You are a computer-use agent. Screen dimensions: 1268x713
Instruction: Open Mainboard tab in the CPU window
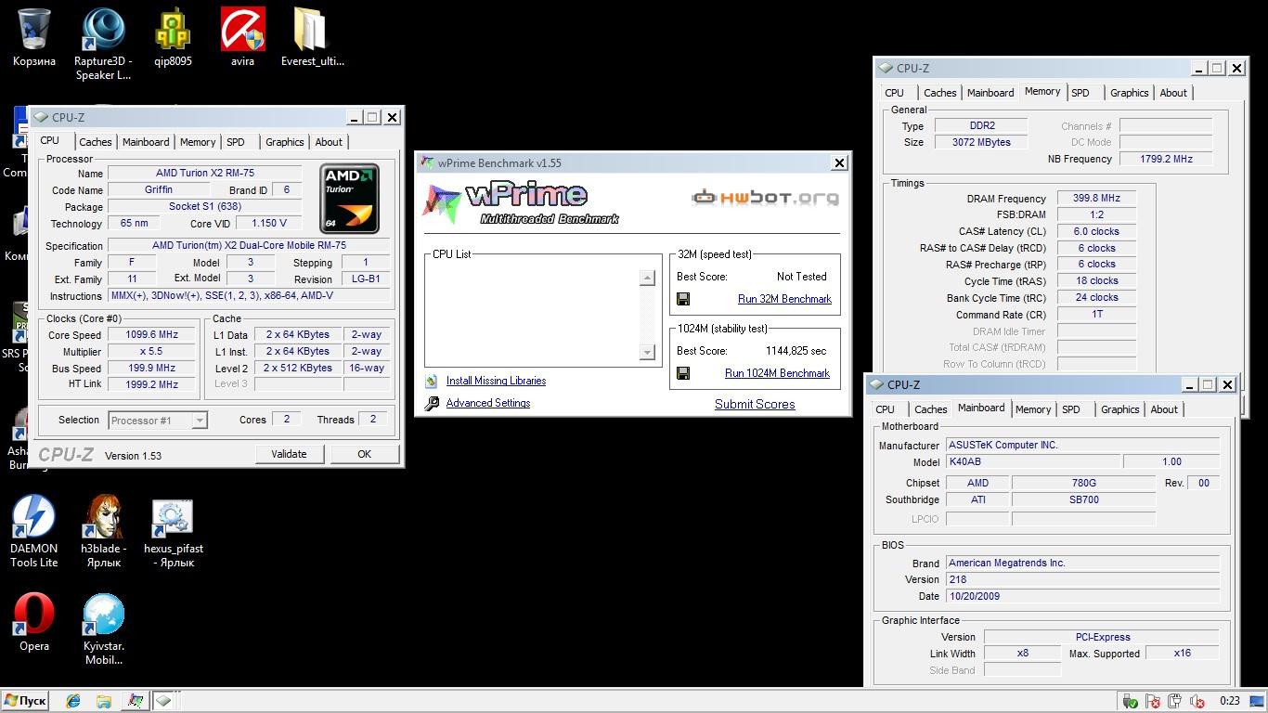click(146, 142)
